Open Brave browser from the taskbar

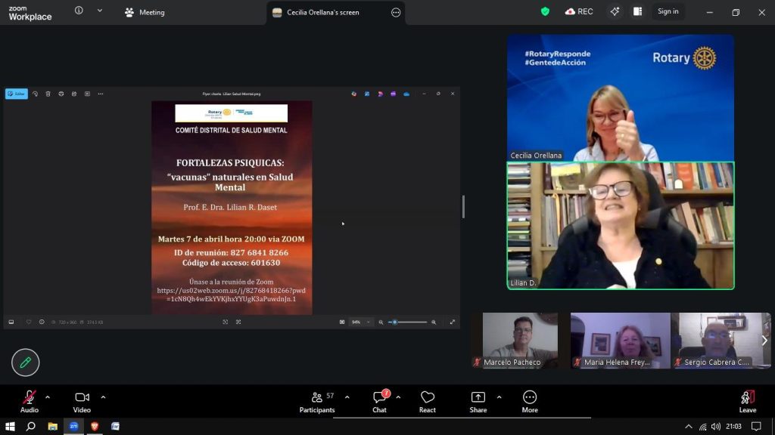(95, 426)
